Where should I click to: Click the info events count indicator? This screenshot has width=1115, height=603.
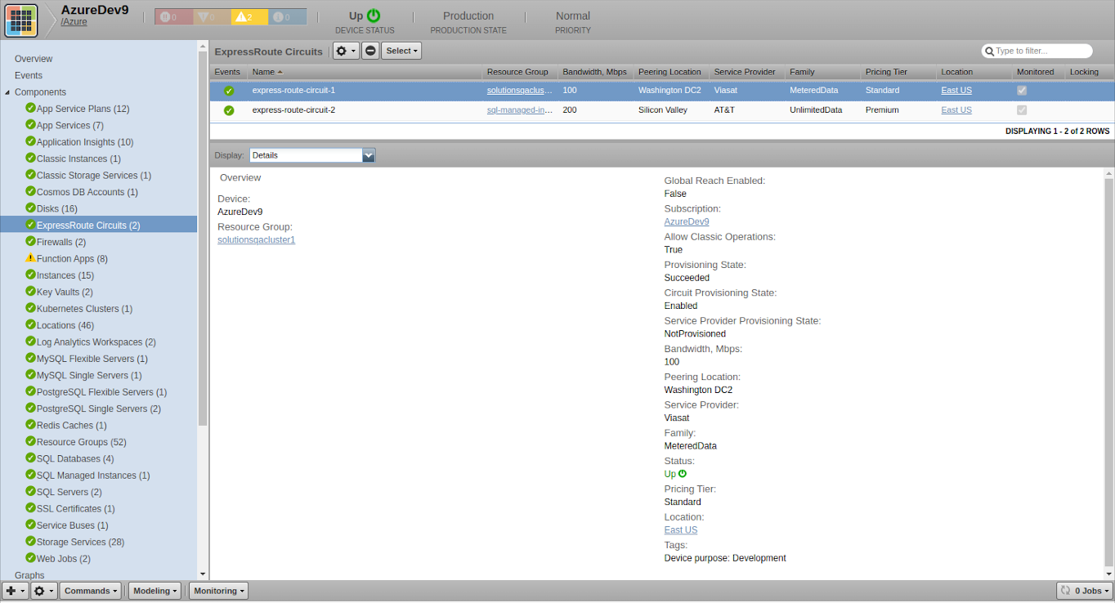point(287,17)
